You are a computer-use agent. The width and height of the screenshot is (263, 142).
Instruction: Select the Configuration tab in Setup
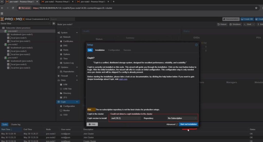click(x=114, y=50)
